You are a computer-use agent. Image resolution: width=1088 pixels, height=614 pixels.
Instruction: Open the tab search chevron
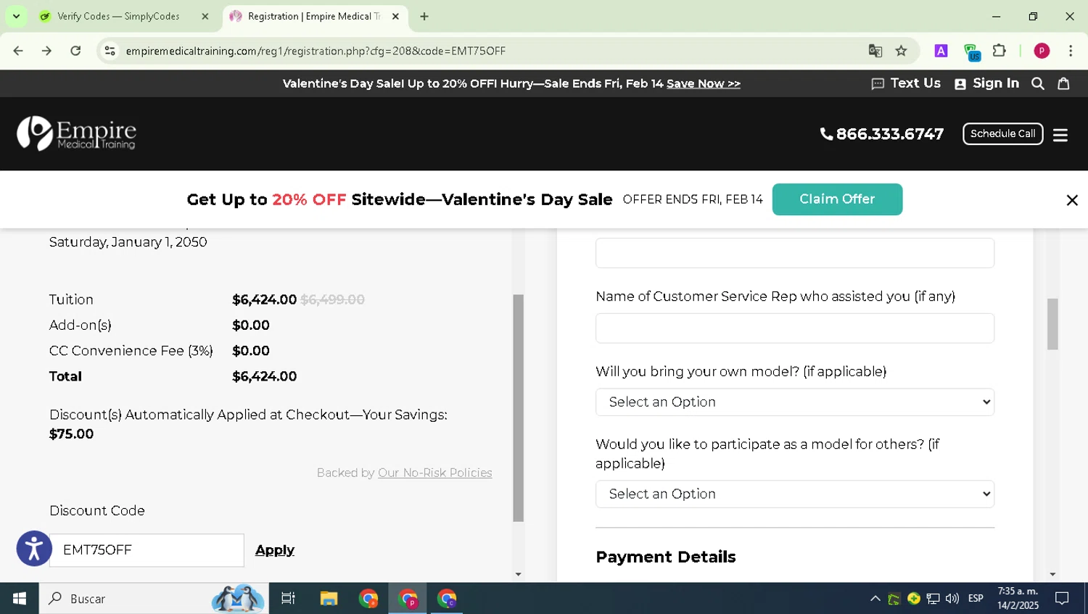coord(16,16)
